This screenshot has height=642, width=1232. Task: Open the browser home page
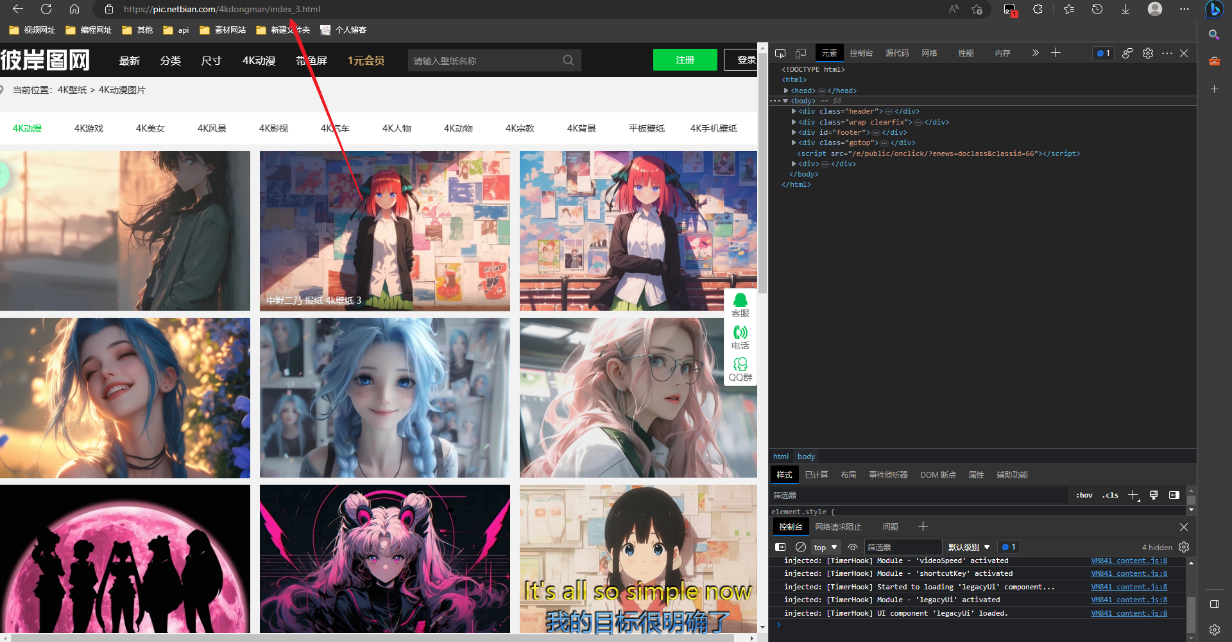(74, 9)
